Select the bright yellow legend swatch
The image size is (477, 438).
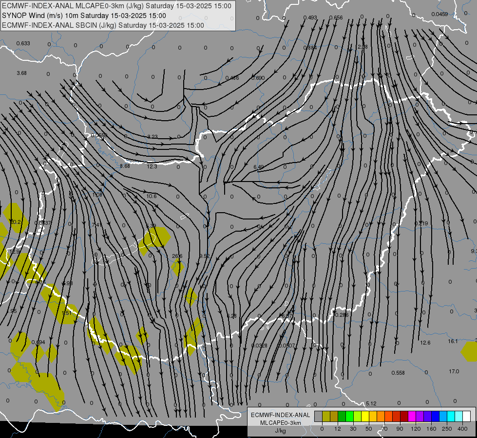(365, 416)
